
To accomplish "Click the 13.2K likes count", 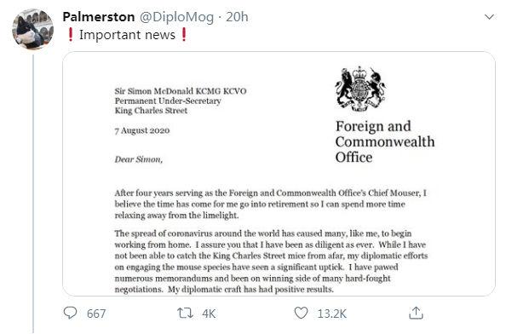I will click(331, 314).
